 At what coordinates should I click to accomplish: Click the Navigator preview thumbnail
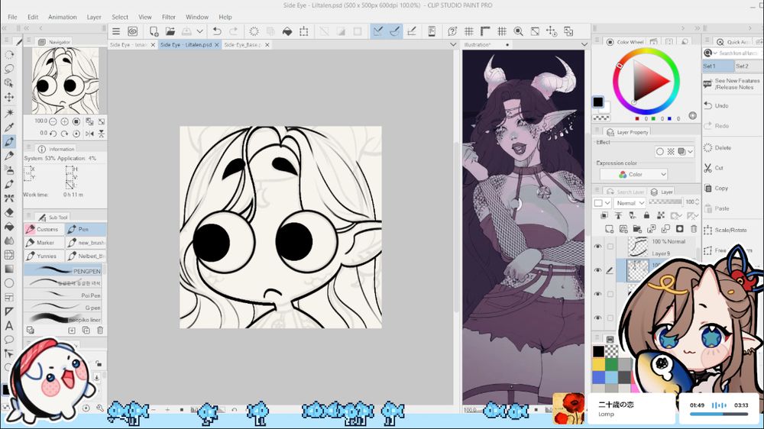[x=65, y=81]
